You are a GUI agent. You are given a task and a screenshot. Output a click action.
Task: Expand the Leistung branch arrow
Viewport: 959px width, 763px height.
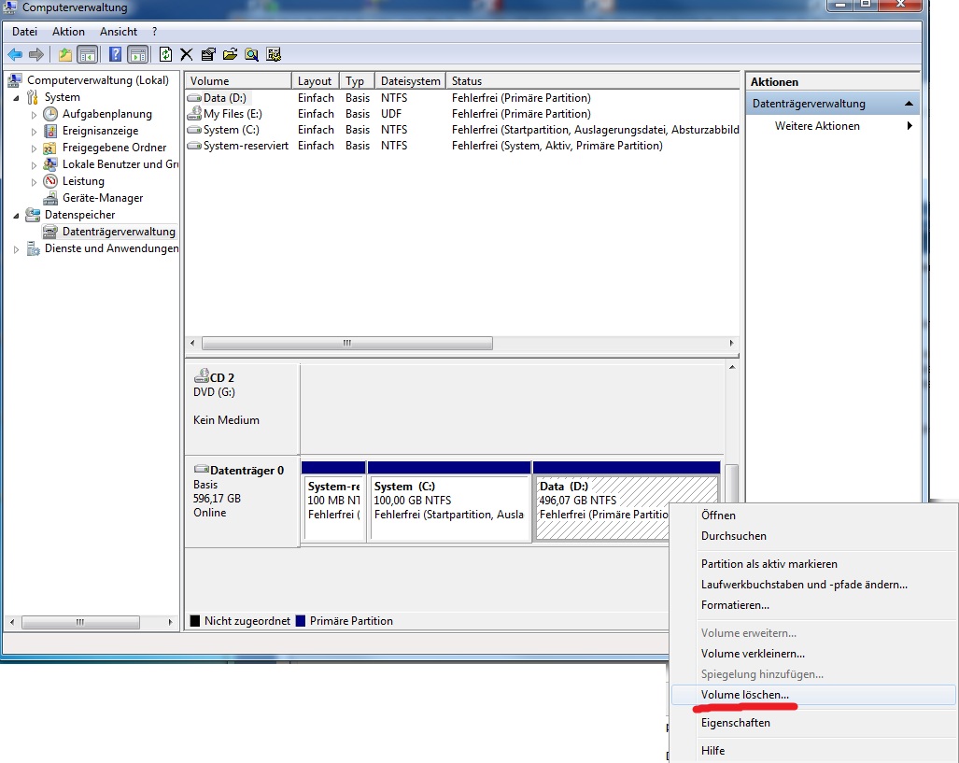[x=34, y=182]
